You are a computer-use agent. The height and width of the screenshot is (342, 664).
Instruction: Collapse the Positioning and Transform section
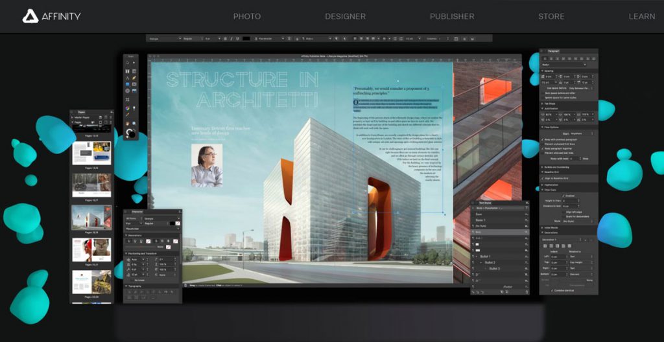click(x=126, y=253)
